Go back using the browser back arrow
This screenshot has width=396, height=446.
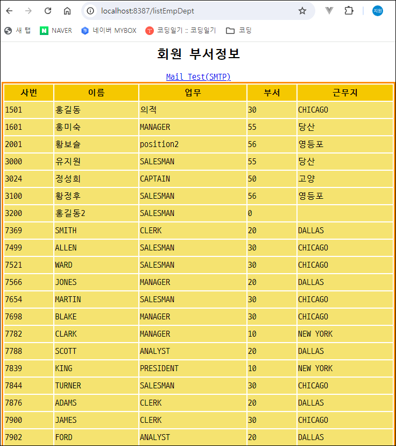[x=9, y=11]
